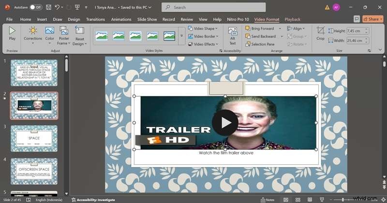The image size is (387, 203).
Task: Click the Search box
Action: pos(213,7)
